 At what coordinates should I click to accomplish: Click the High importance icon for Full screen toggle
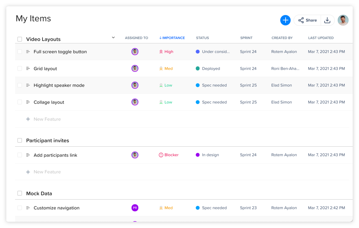coord(161,52)
